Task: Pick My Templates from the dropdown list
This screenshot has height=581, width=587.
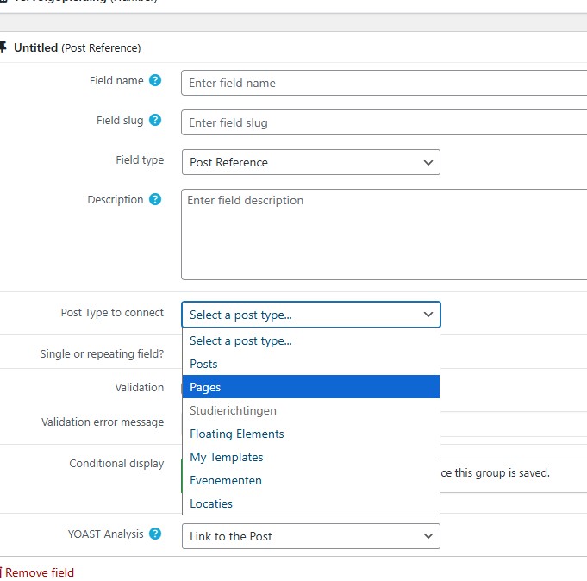Action: [227, 457]
